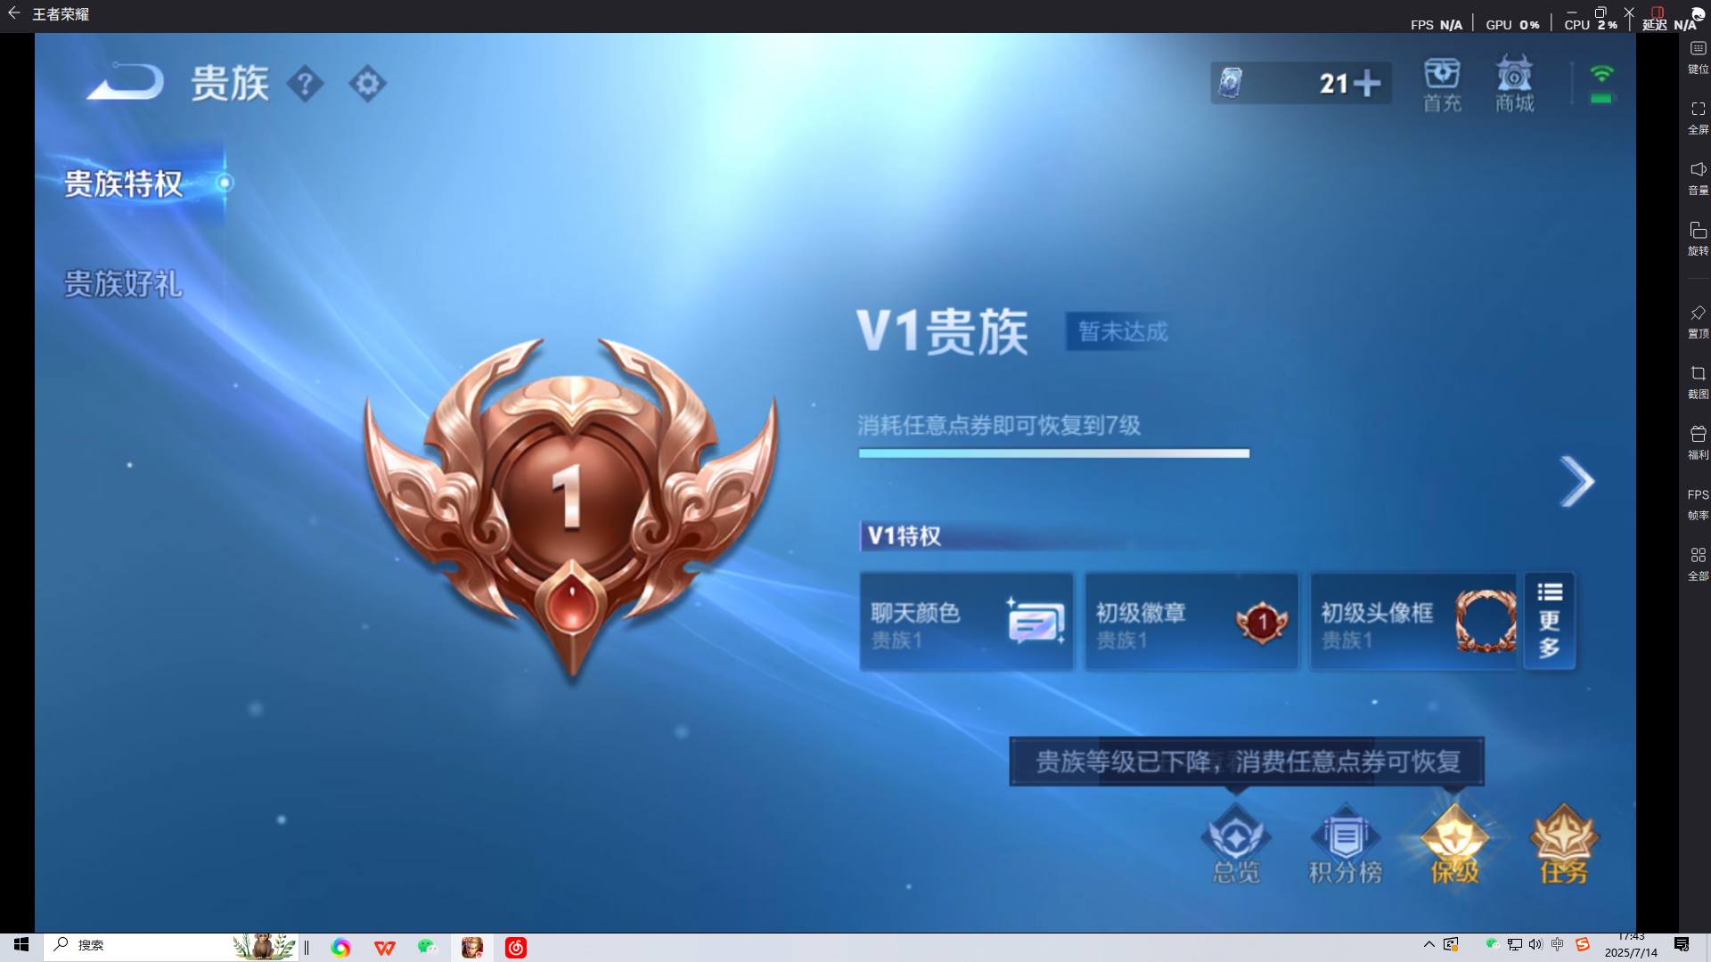Open the noble settings gear icon
Viewport: 1711px width, 962px height.
[x=368, y=85]
